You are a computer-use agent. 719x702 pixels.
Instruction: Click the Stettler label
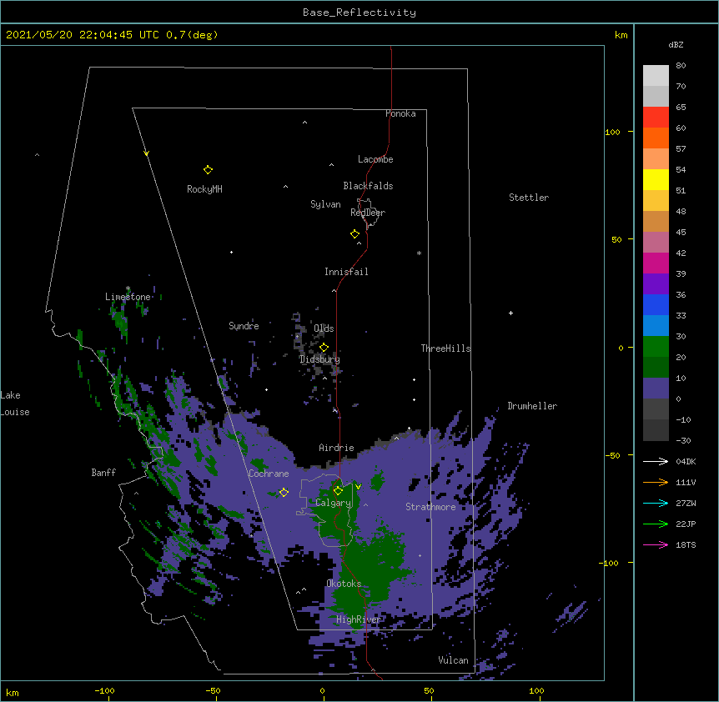click(x=529, y=198)
